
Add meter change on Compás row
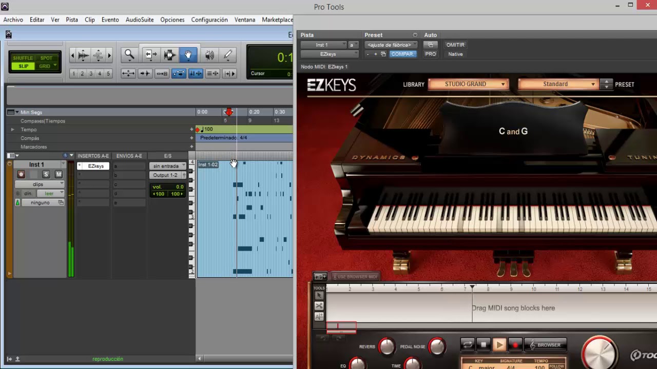(x=192, y=138)
